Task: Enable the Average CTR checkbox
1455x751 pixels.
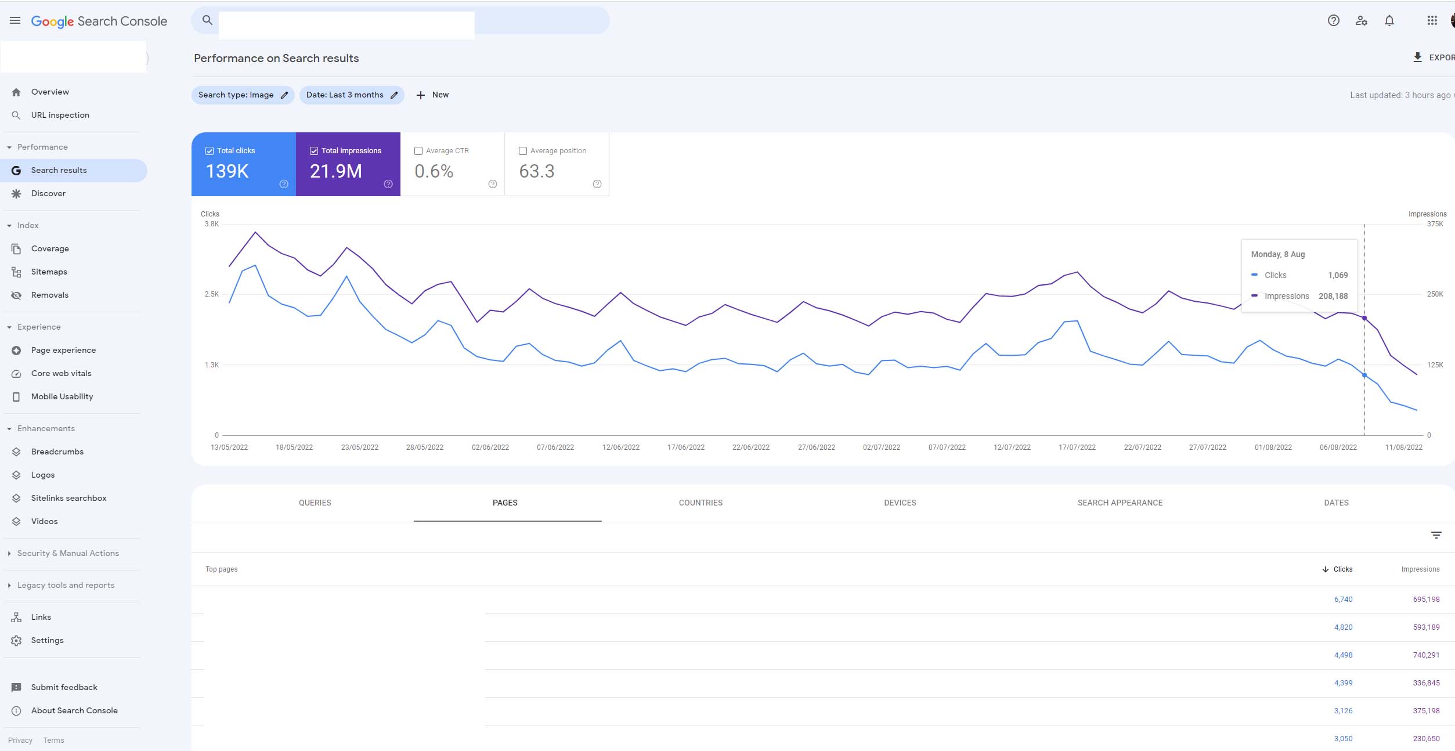Action: (x=418, y=151)
